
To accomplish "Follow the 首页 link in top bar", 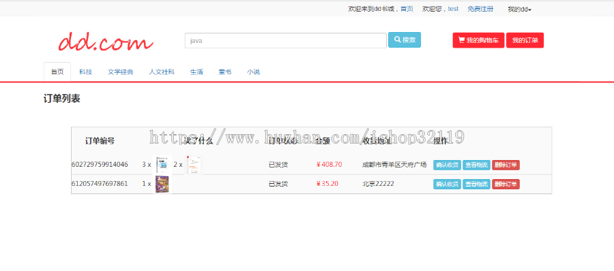I will pyautogui.click(x=407, y=9).
